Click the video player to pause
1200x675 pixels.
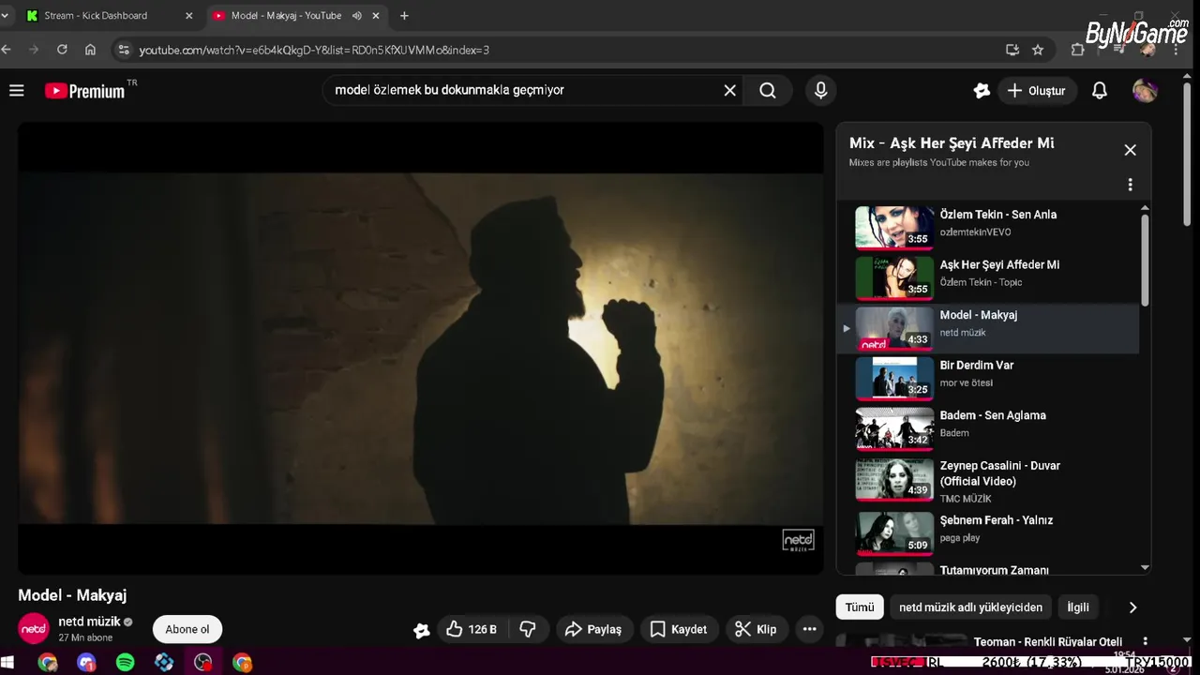click(x=420, y=348)
